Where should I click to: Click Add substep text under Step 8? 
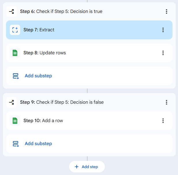pyautogui.click(x=38, y=76)
